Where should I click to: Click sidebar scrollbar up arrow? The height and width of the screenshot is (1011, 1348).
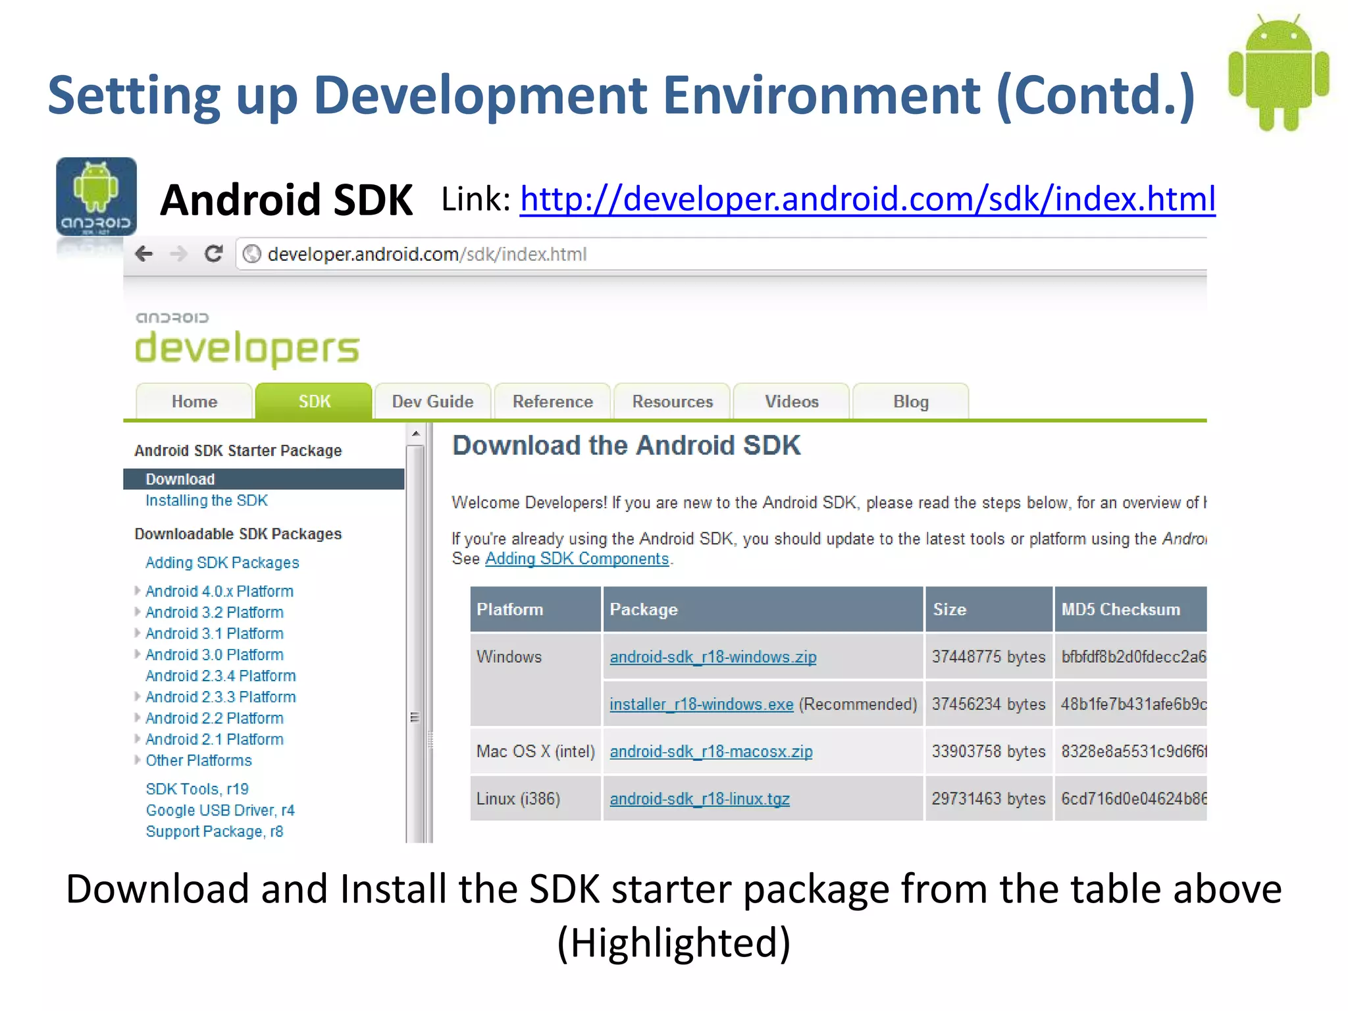coord(415,434)
